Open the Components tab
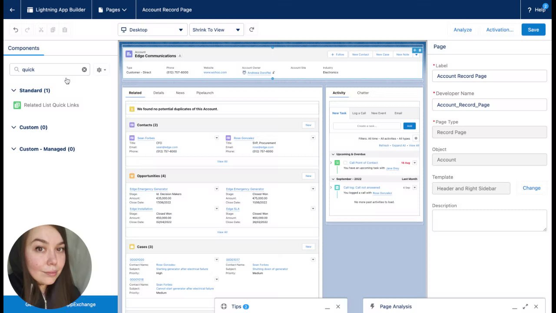Image resolution: width=556 pixels, height=313 pixels. click(x=23, y=48)
